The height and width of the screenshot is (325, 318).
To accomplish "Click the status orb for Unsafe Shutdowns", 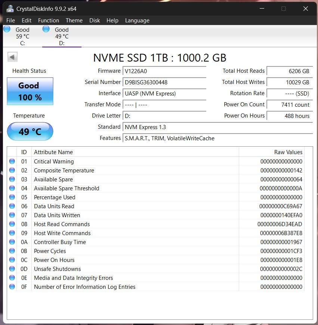I will [x=12, y=269].
